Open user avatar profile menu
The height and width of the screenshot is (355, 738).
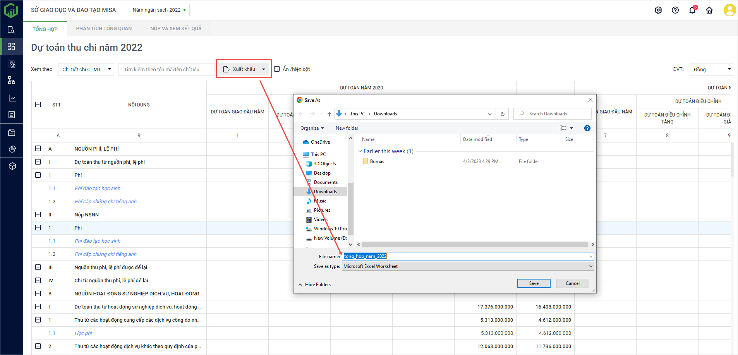coord(729,10)
